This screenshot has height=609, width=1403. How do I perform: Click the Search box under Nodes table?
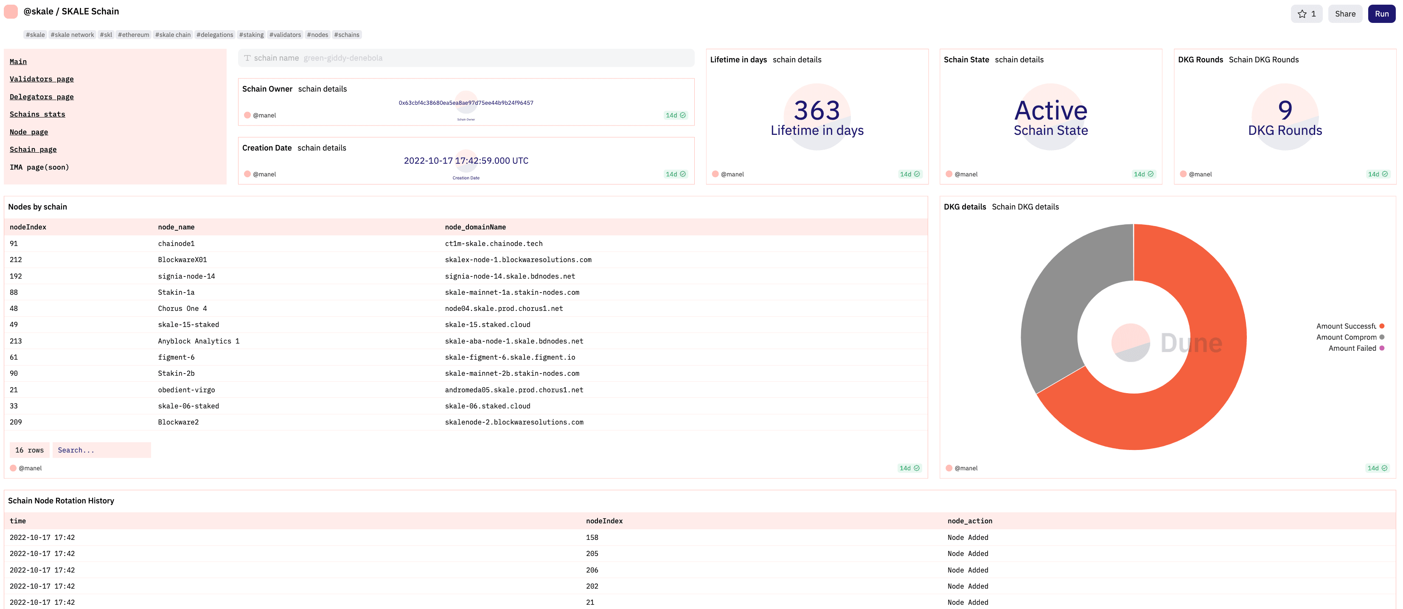[x=101, y=450]
